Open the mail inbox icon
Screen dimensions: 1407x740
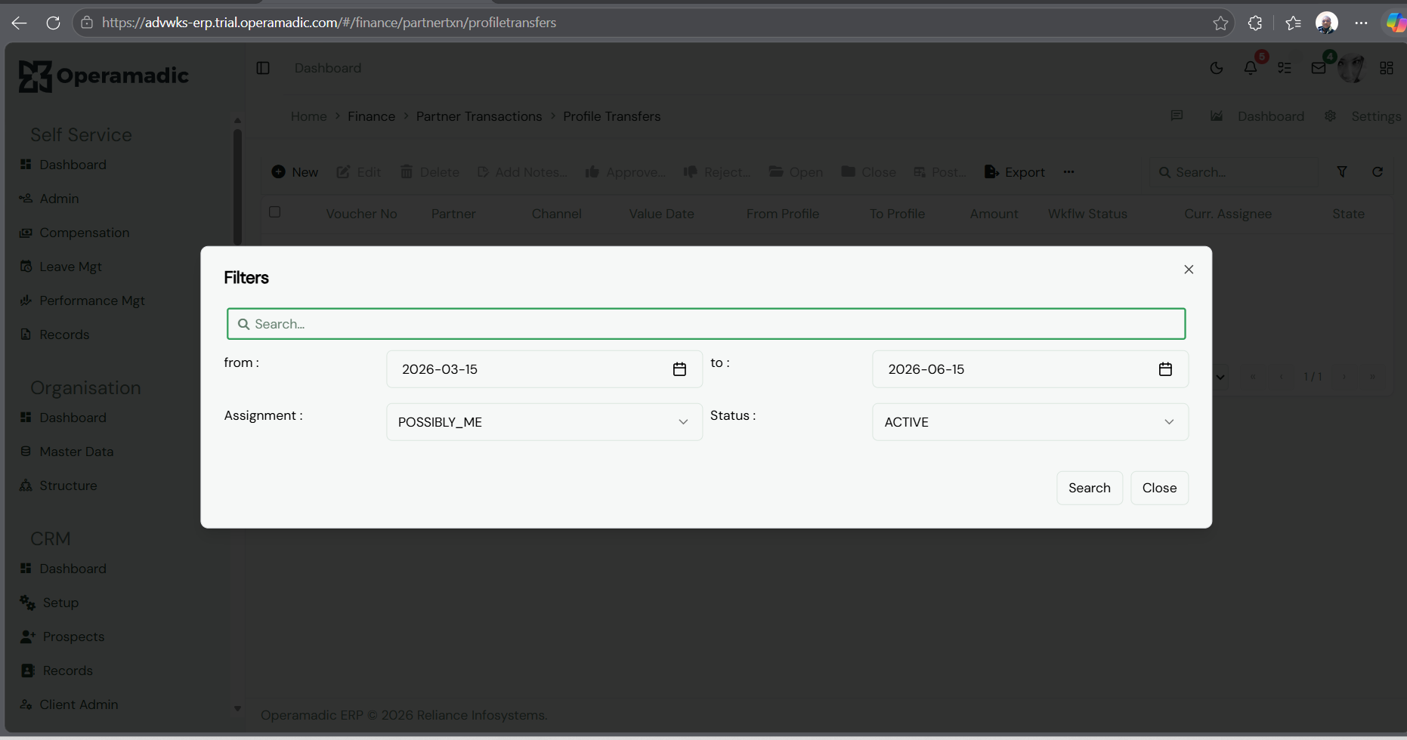click(x=1319, y=68)
